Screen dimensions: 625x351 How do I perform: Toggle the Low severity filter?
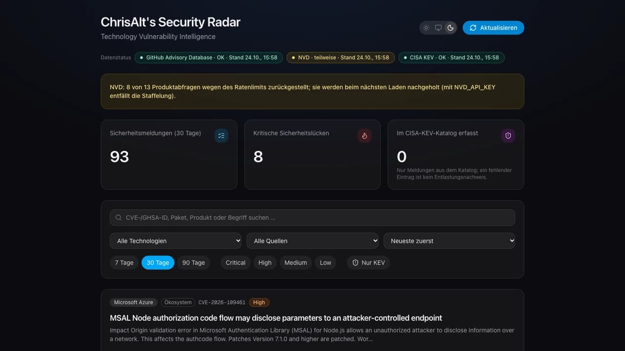click(326, 263)
